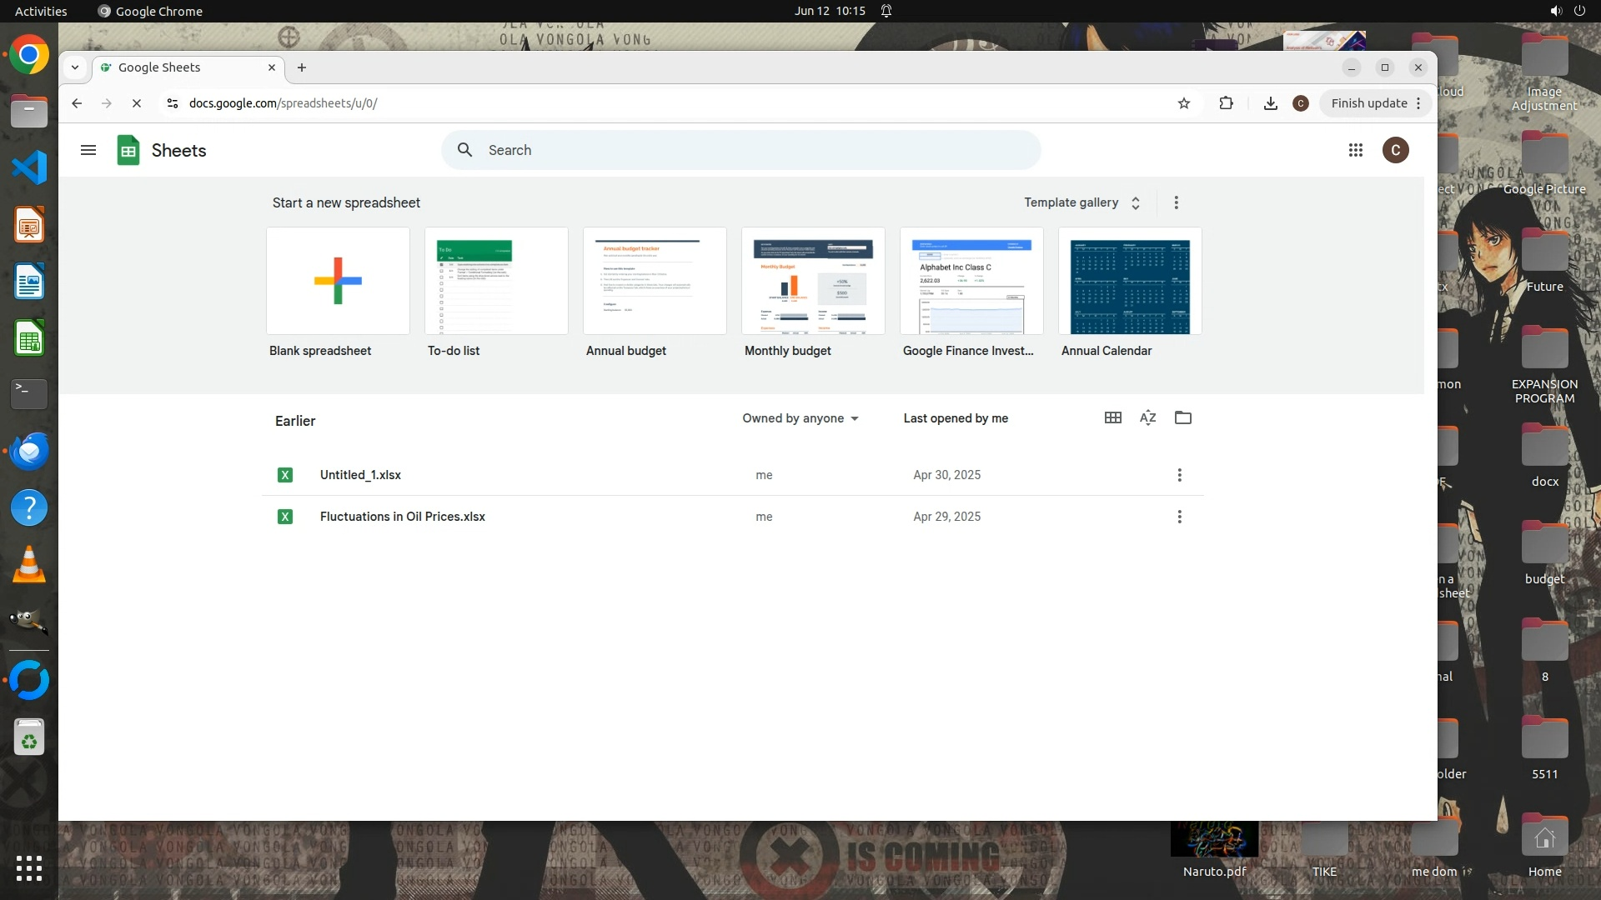Bookmark this page with the star icon

tap(1184, 103)
